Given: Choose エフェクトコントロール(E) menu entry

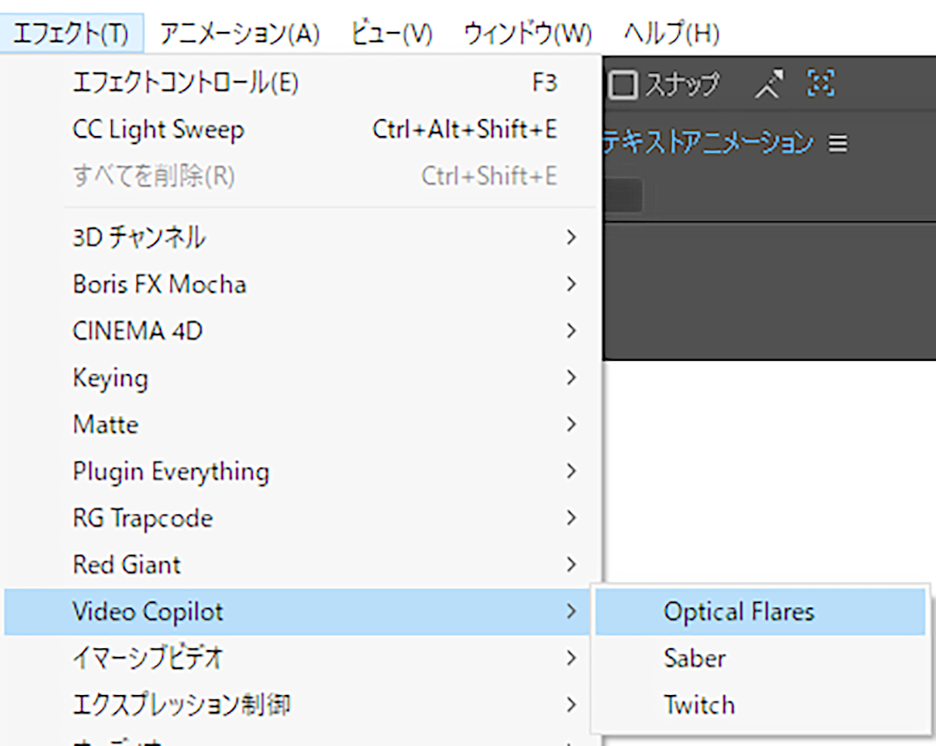Looking at the screenshot, I should [301, 83].
